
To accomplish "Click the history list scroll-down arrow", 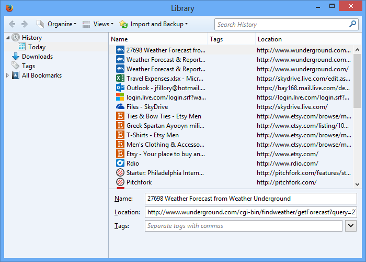I will [357, 184].
